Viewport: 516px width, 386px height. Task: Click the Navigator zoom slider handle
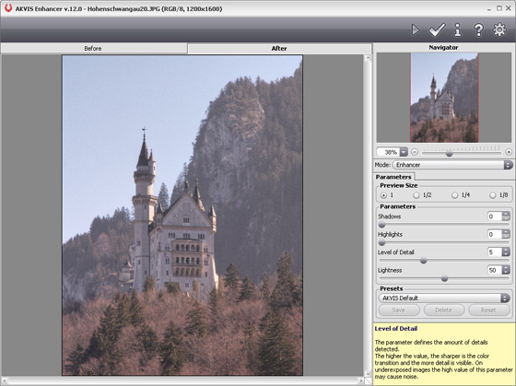[x=450, y=153]
